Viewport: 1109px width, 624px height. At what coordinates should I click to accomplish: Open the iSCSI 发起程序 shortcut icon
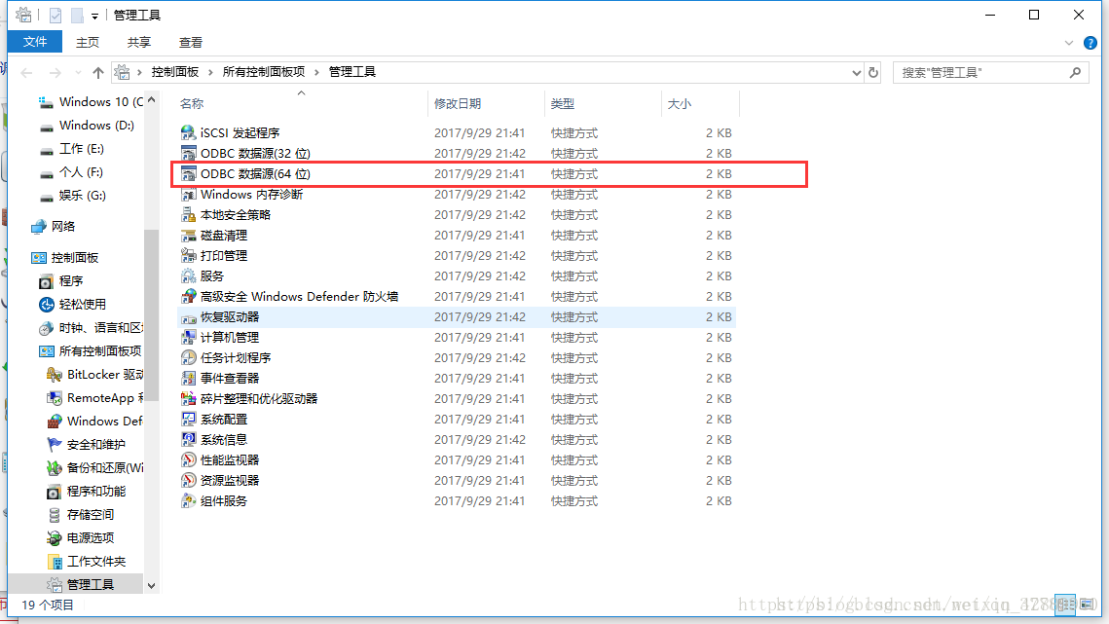(x=188, y=133)
